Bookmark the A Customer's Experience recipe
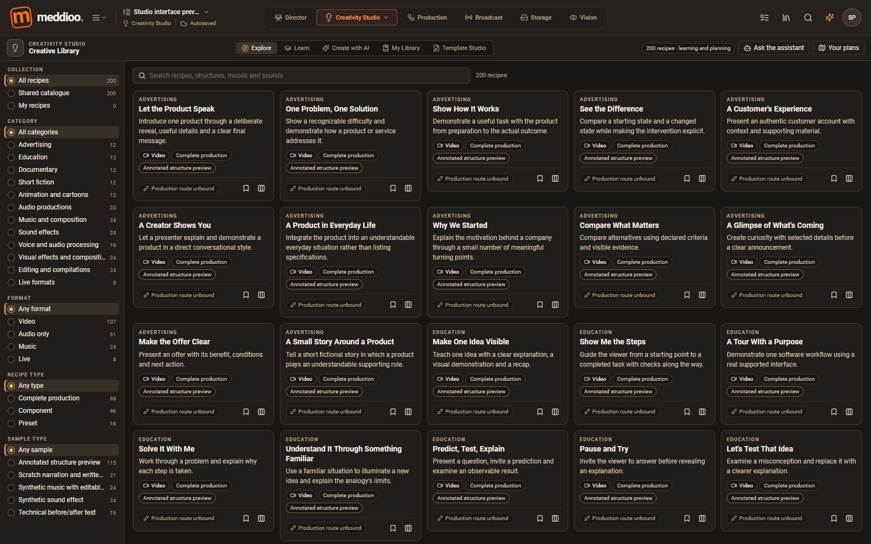The height and width of the screenshot is (544, 871). (834, 178)
